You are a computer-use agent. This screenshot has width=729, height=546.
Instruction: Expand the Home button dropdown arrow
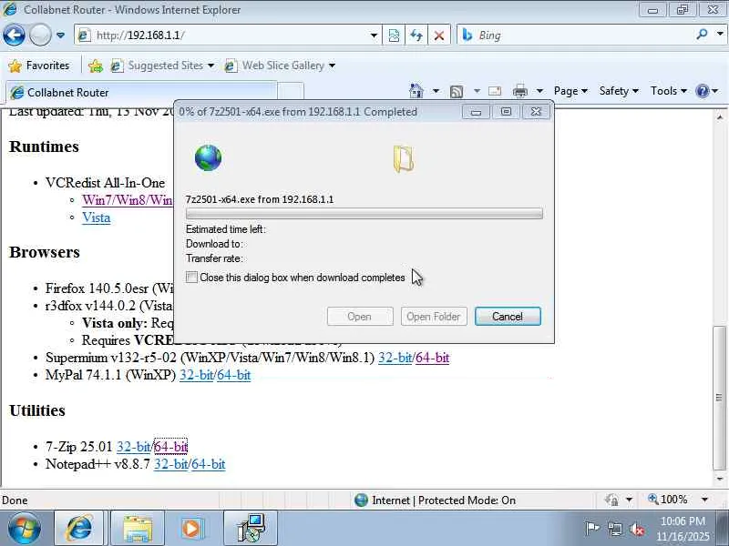click(436, 91)
